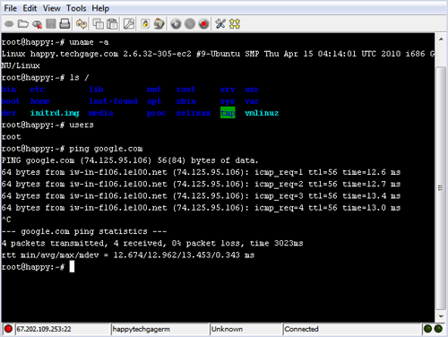
Task: Click the red status indicator in status bar
Action: 8,329
